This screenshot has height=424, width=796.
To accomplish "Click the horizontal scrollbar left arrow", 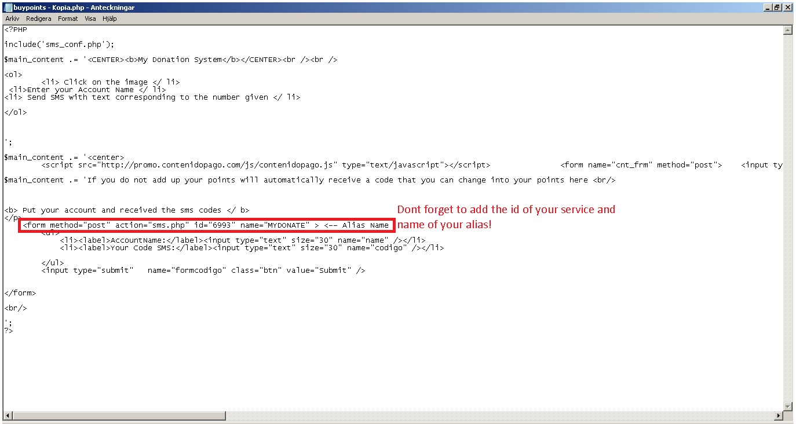I will tap(8, 416).
